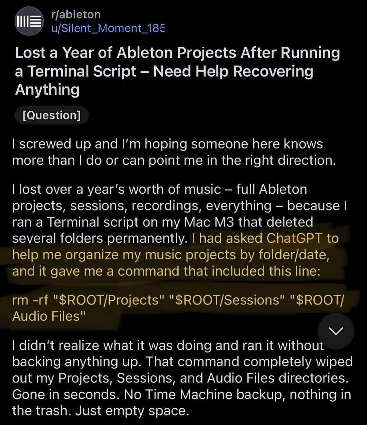Click the "Audio Files" text of the command

point(46,316)
